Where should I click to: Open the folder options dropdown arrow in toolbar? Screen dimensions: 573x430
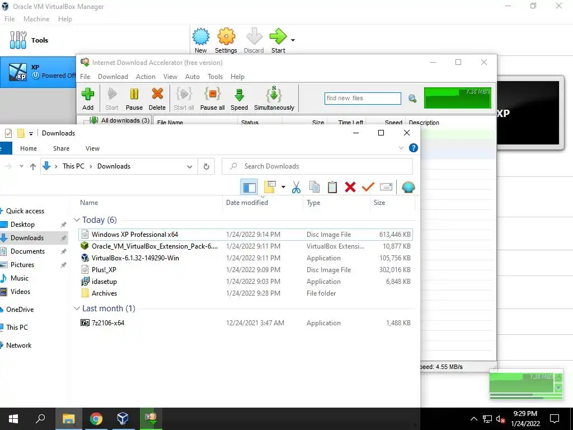point(283,187)
